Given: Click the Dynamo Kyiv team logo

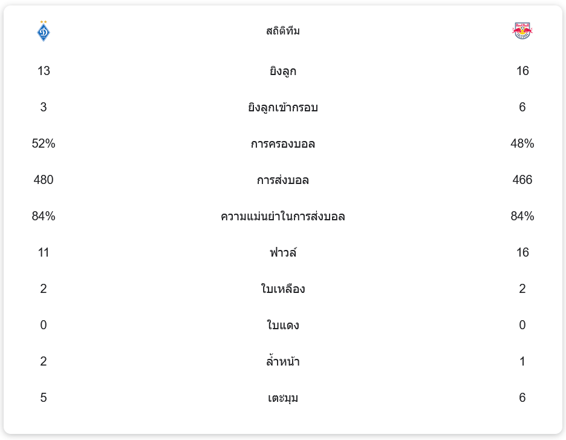Looking at the screenshot, I should click(44, 31).
